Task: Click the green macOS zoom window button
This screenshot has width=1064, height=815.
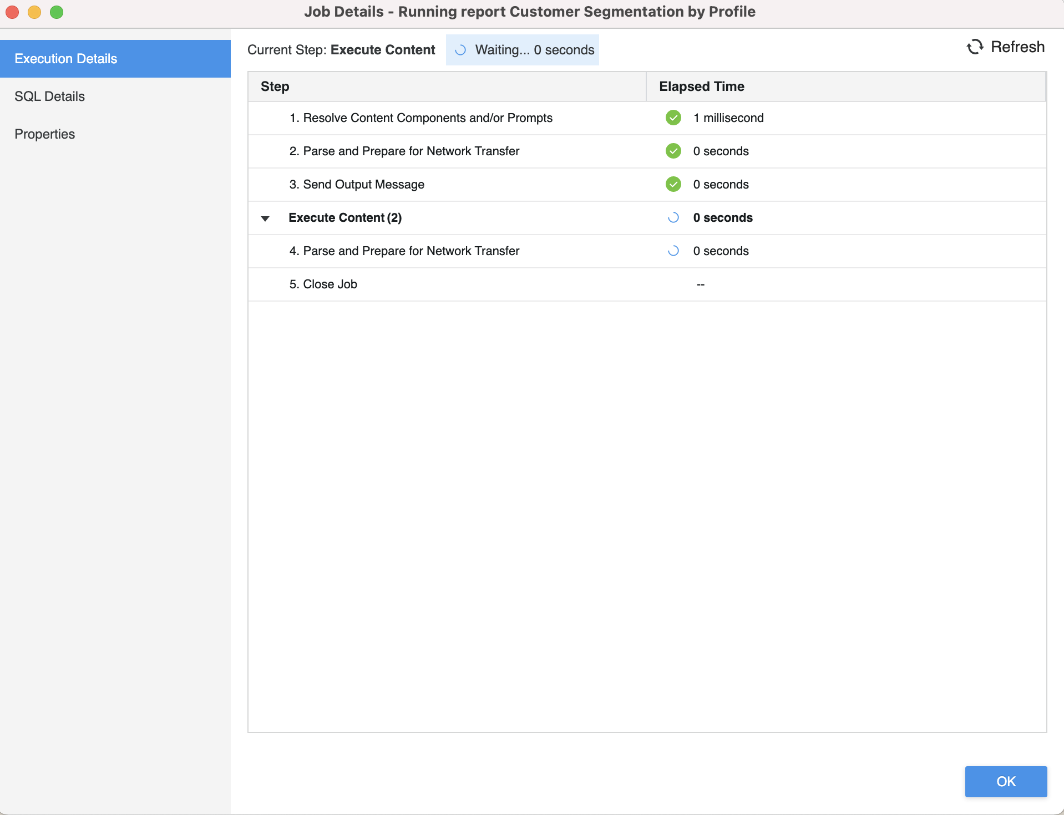Action: [x=57, y=12]
